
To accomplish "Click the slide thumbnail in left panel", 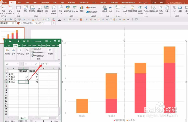I will (12, 36).
